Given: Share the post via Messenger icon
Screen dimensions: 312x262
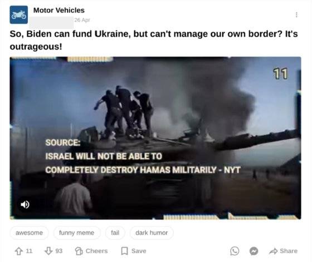Looking at the screenshot, I should point(253,251).
